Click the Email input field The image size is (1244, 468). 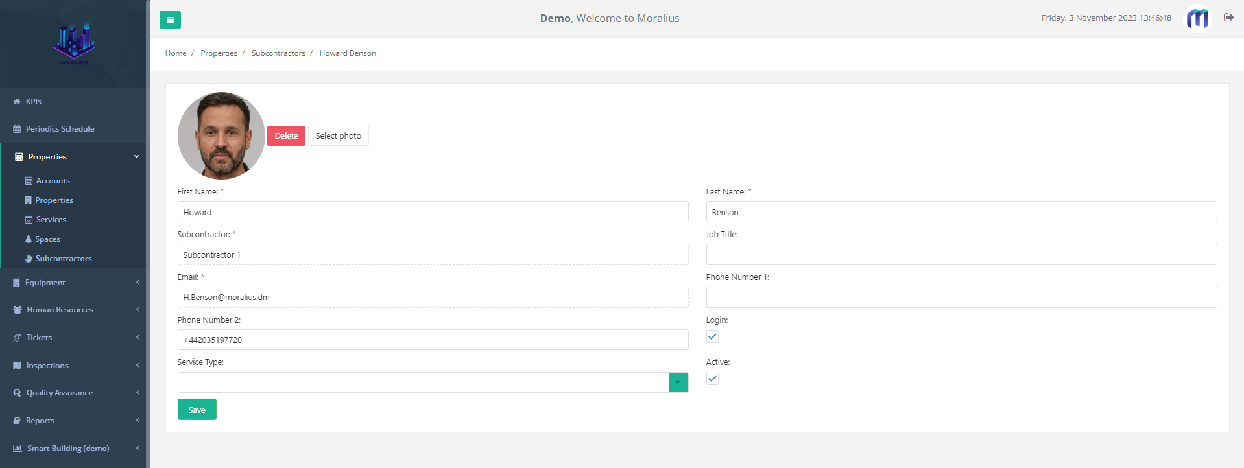tap(433, 297)
